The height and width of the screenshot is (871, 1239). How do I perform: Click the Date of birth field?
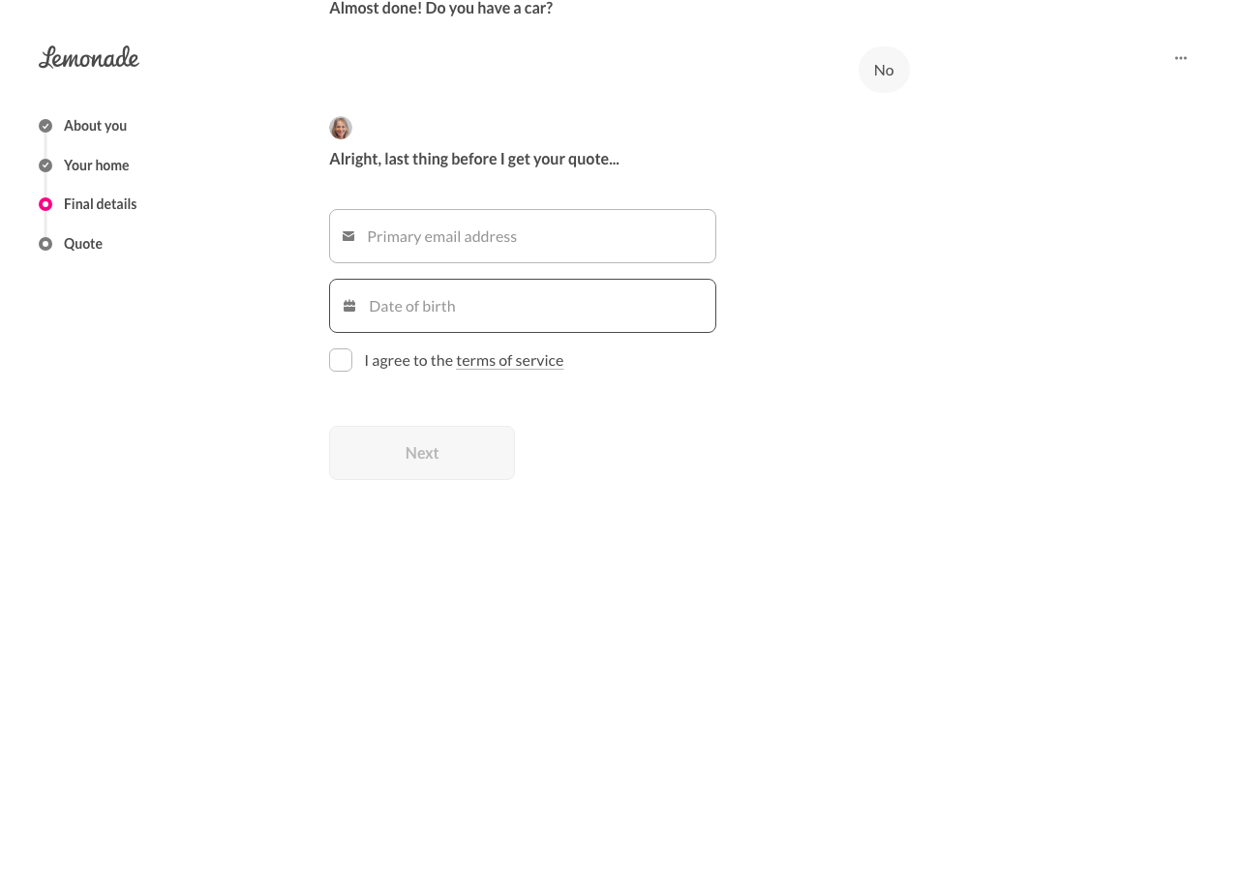click(523, 306)
